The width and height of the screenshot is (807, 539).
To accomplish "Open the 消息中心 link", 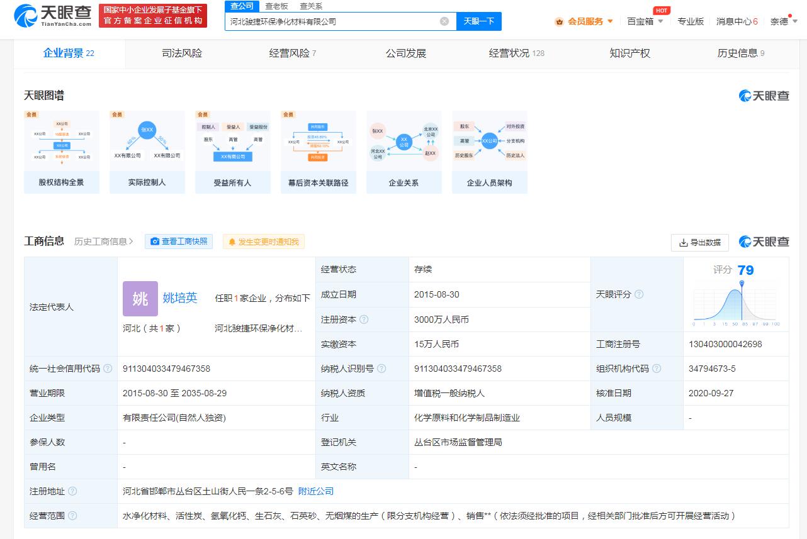I will (737, 21).
